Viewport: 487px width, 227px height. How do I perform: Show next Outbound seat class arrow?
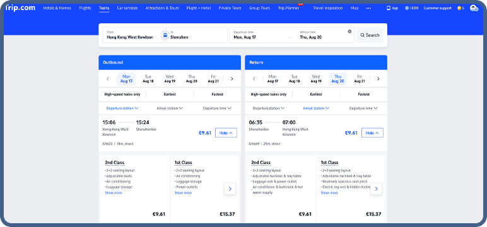230,189
